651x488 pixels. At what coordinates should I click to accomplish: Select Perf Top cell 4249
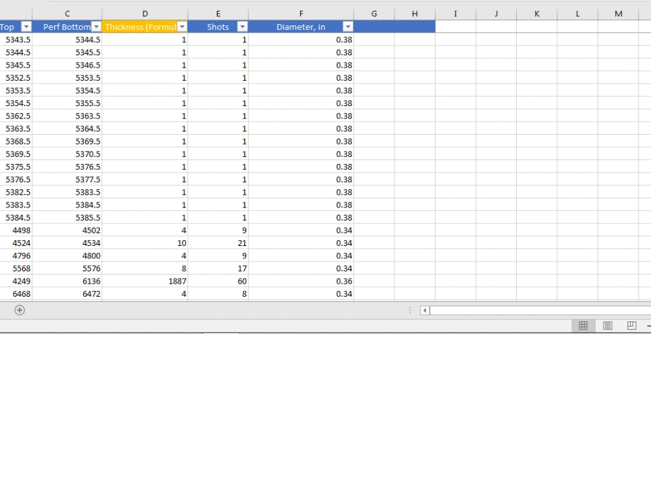click(16, 281)
